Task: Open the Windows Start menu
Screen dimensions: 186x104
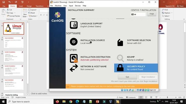Action: 3,101
